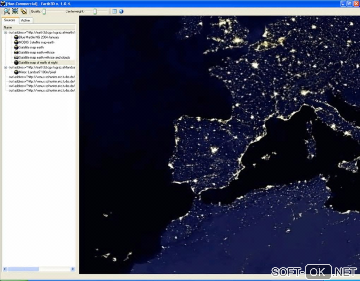The height and width of the screenshot is (281, 360).
Task: Close the Earth3D window
Action: tap(356, 4)
